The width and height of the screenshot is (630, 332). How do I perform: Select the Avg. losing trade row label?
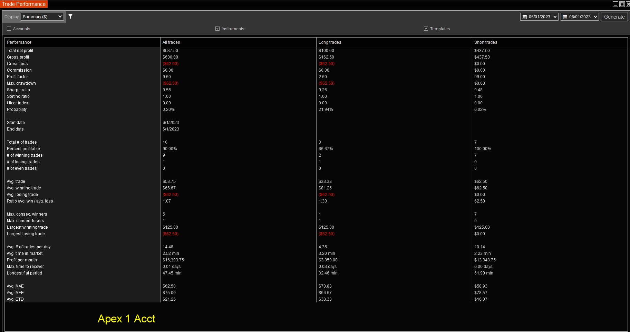coord(22,195)
